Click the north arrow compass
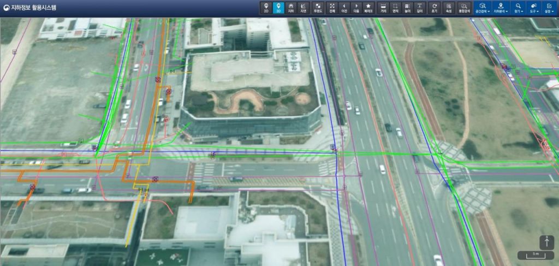The image size is (559, 266). click(x=546, y=243)
